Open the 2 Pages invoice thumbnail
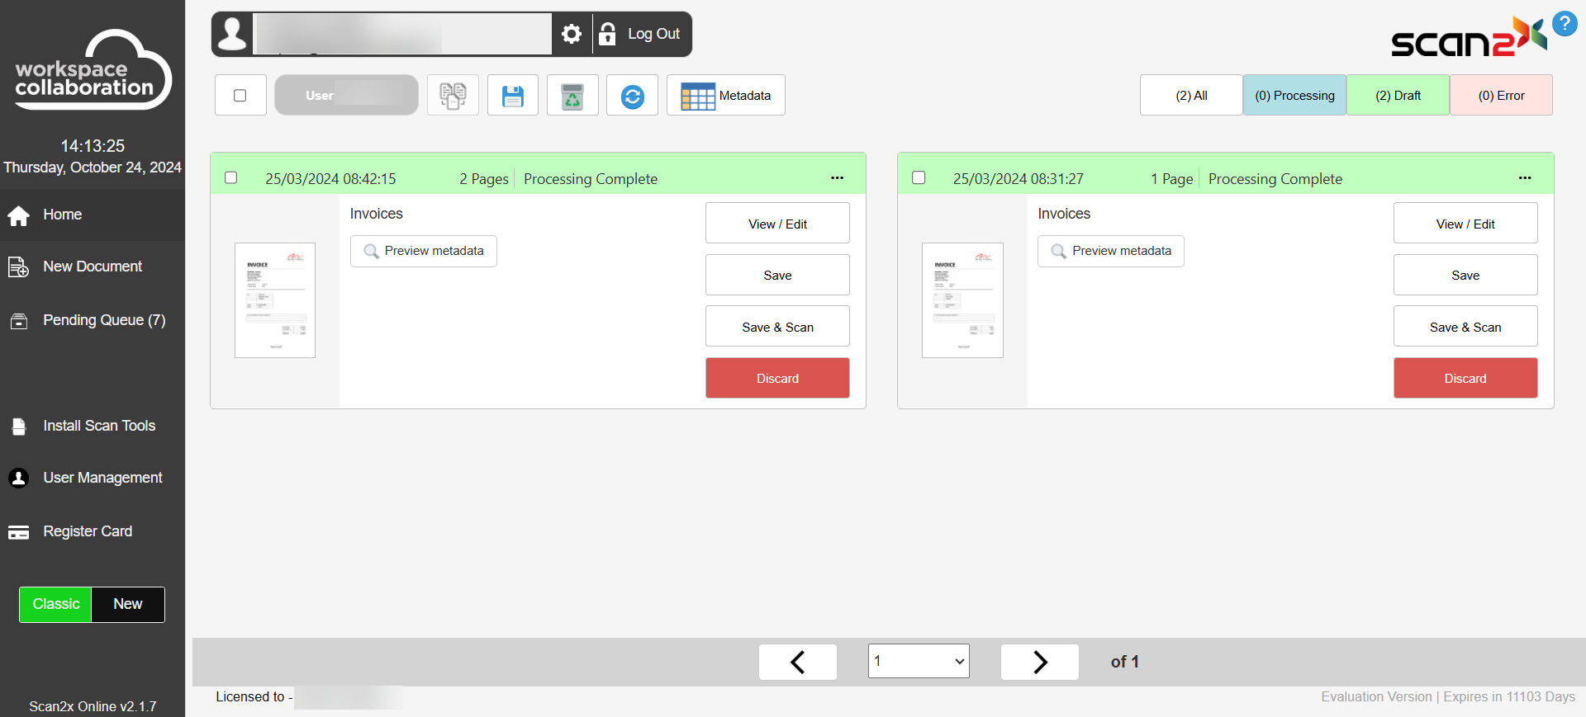 click(x=275, y=300)
